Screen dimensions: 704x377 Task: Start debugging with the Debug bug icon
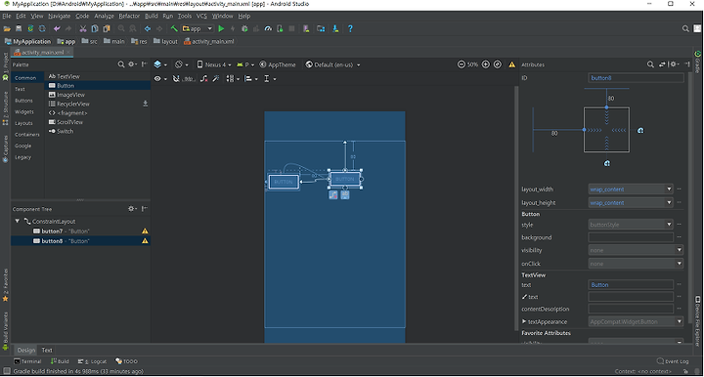pyautogui.click(x=244, y=28)
